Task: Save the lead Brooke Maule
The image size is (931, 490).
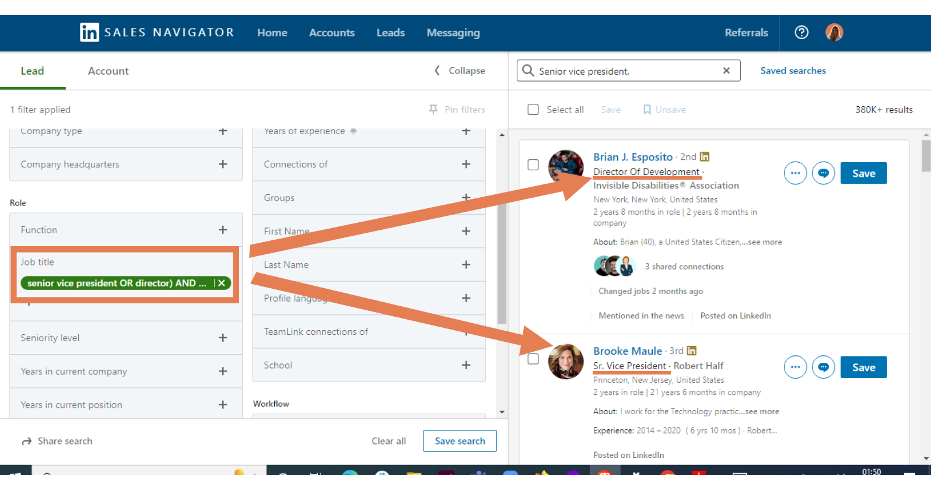Action: tap(864, 367)
